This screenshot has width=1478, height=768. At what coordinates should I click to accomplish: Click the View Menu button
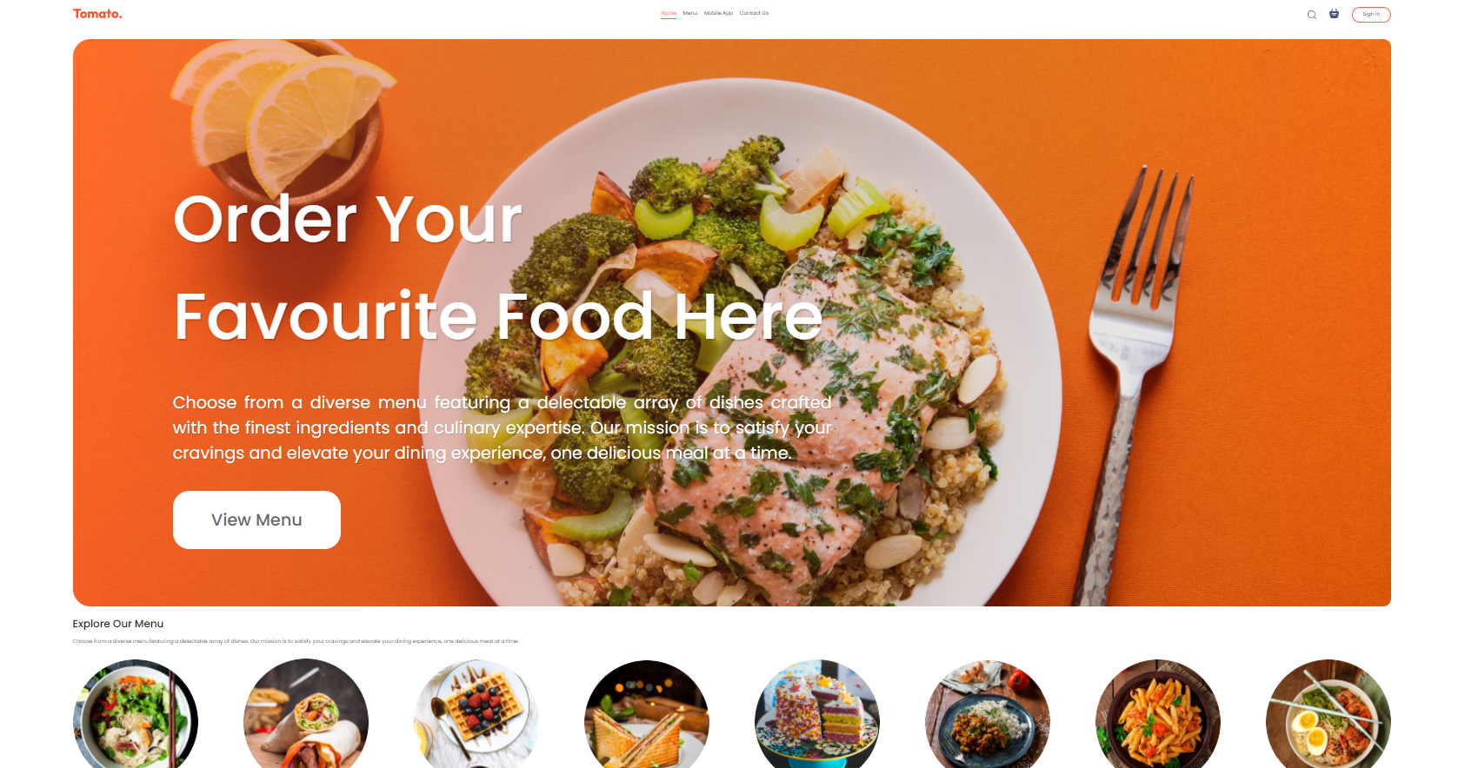[x=256, y=520]
